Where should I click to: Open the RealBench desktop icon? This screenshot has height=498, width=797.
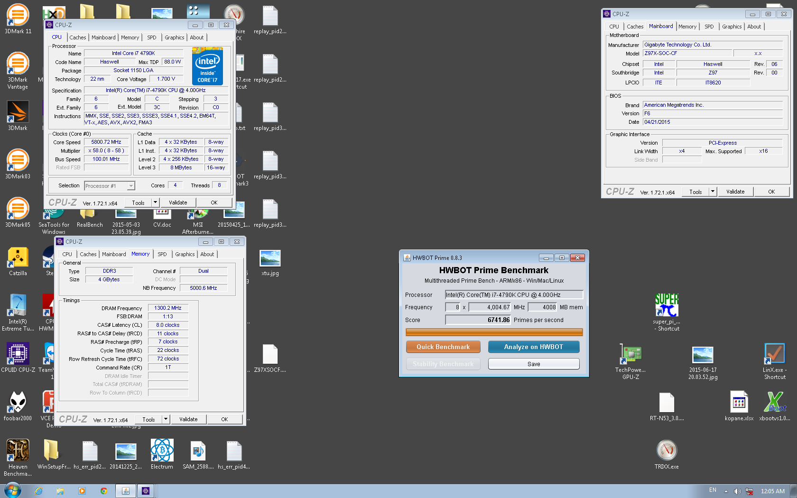(90, 218)
